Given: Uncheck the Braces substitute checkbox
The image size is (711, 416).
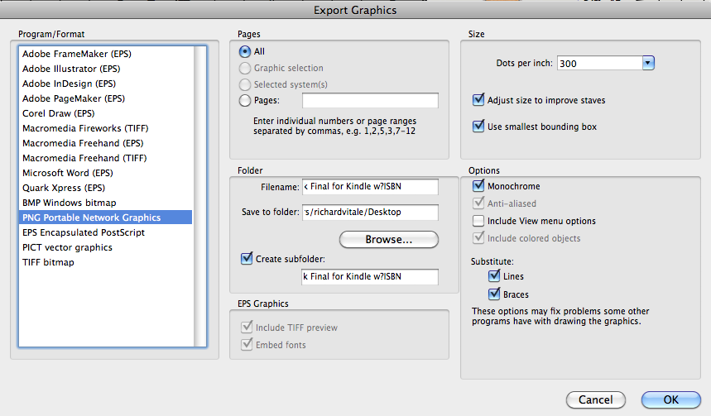Looking at the screenshot, I should pos(494,294).
